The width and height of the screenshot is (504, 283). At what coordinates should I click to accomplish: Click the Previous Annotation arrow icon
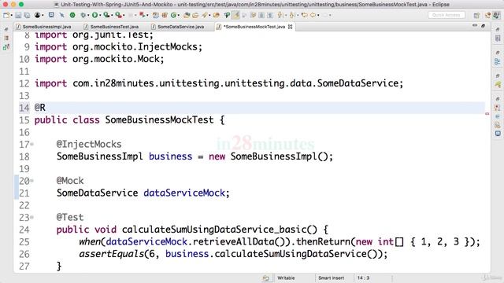point(292,15)
